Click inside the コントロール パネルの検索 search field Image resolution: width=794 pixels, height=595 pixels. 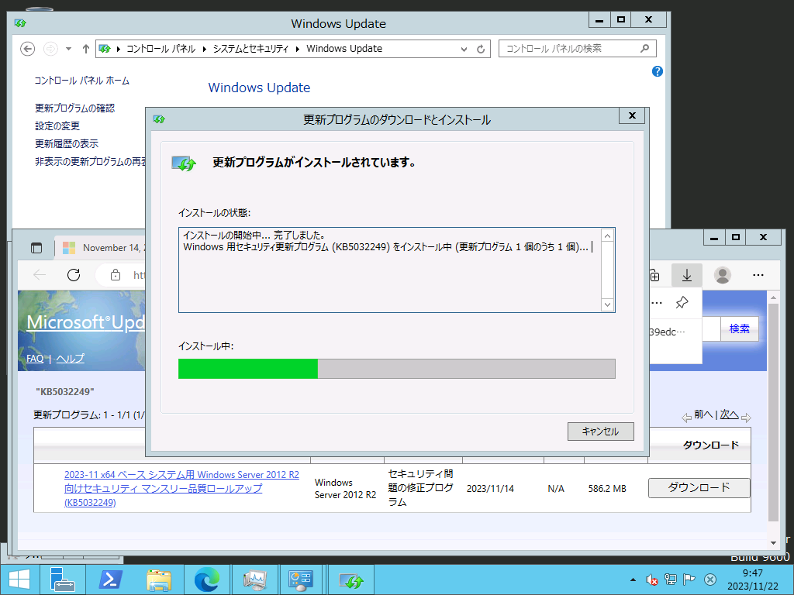pyautogui.click(x=574, y=48)
